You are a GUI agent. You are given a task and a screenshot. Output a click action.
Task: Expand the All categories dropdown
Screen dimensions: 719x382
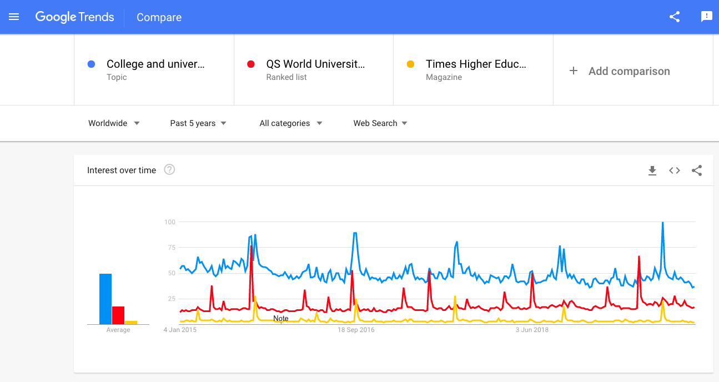[x=291, y=123]
